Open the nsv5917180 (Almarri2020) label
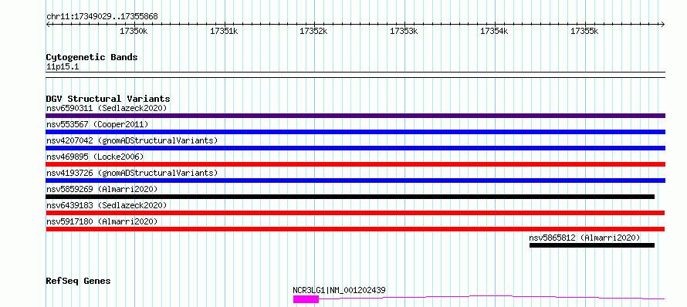This screenshot has height=307, width=687. (x=102, y=221)
